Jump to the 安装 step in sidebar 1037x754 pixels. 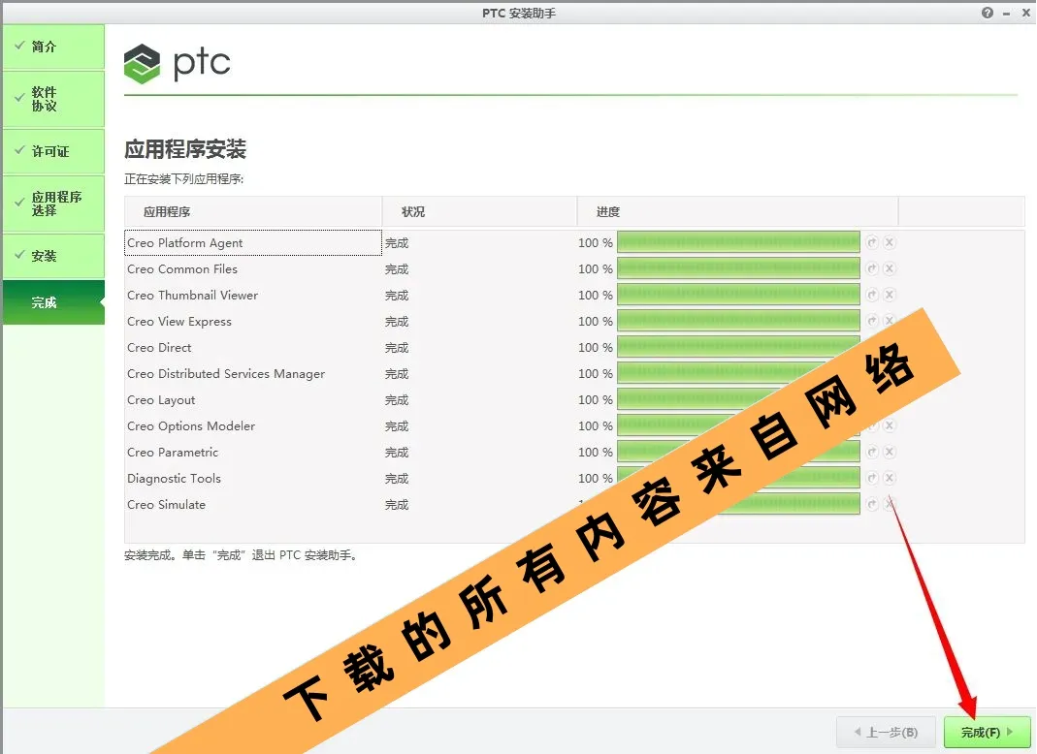(53, 256)
